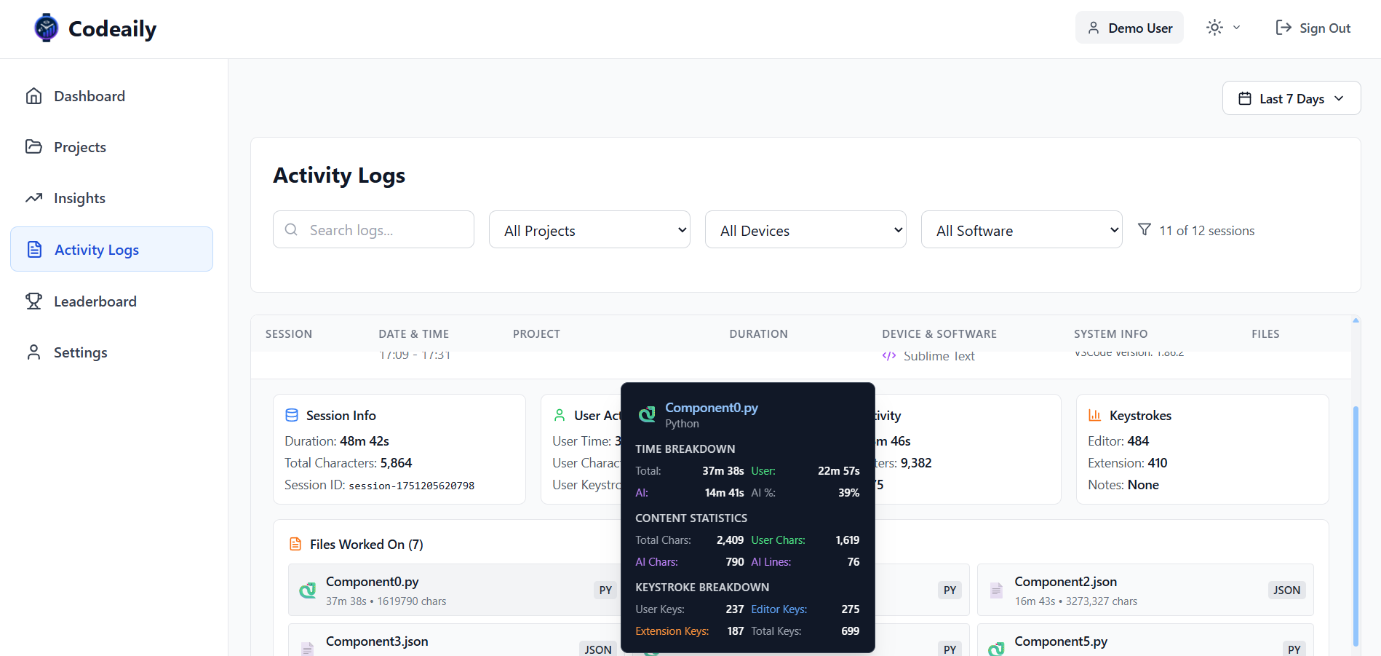Click the file icon beside Component2.json
The image size is (1381, 656).
tap(996, 590)
